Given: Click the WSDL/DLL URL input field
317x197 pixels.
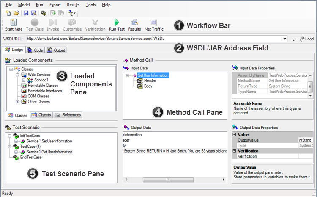Looking at the screenshot, I should (152, 39).
